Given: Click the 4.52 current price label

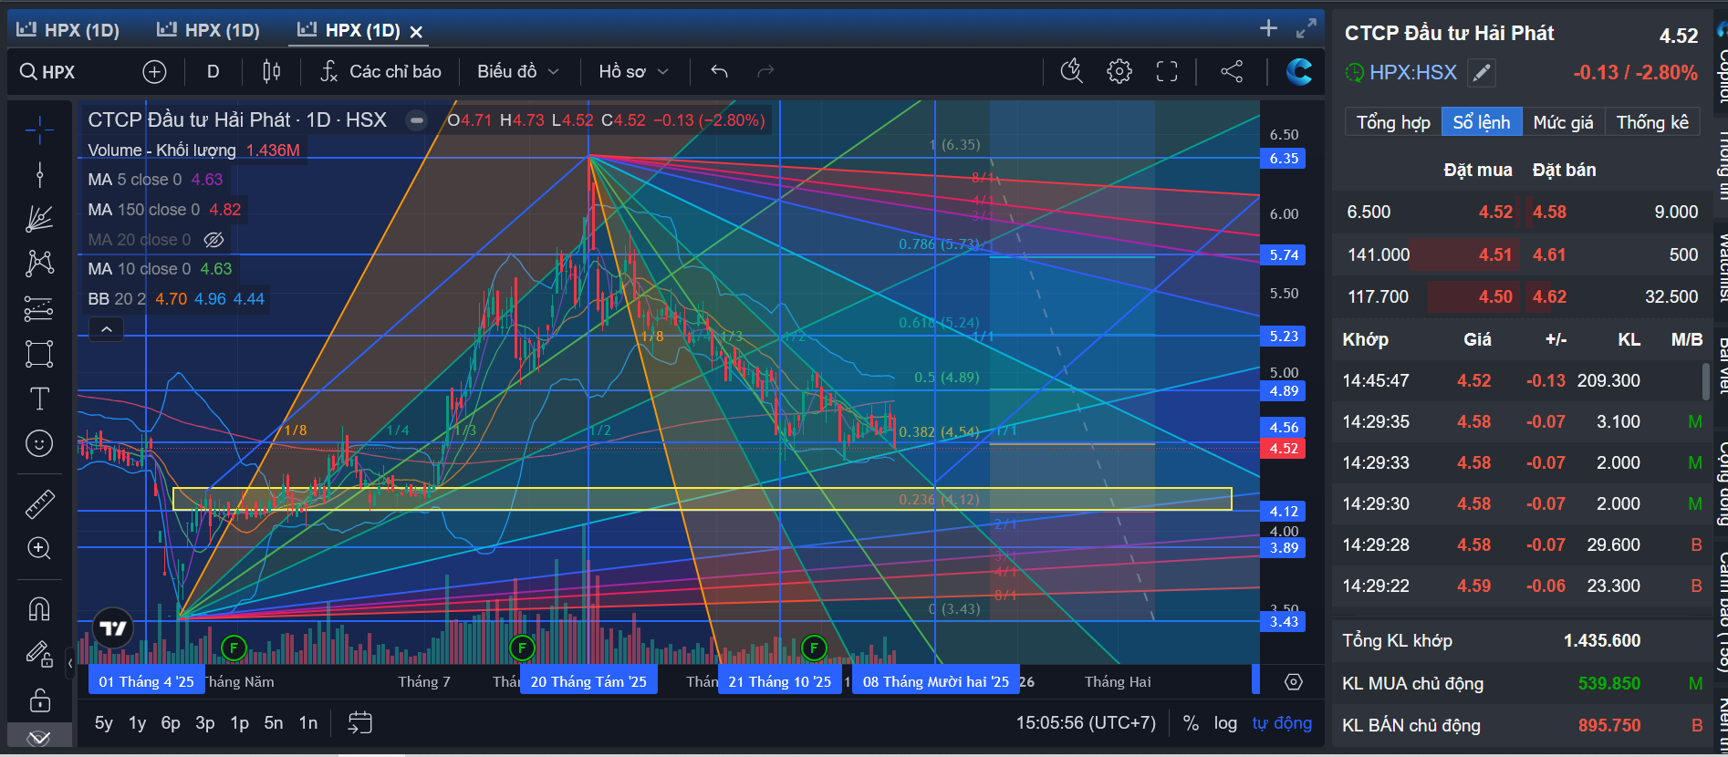Looking at the screenshot, I should click(x=1284, y=449).
